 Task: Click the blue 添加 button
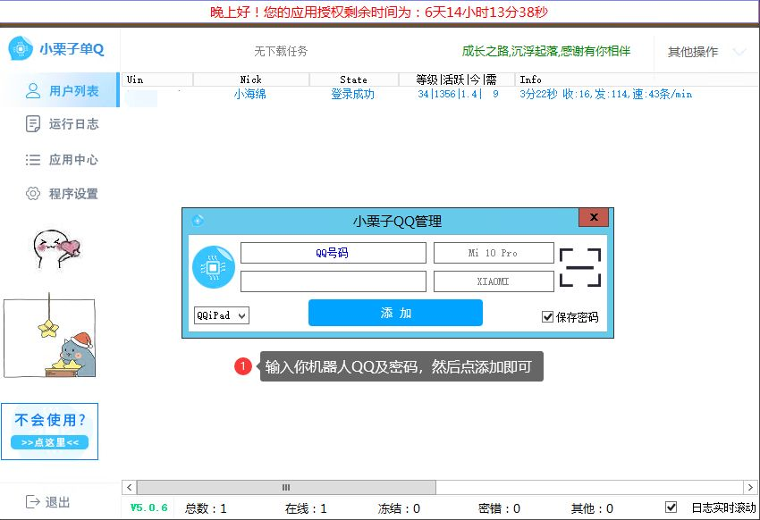pyautogui.click(x=395, y=313)
